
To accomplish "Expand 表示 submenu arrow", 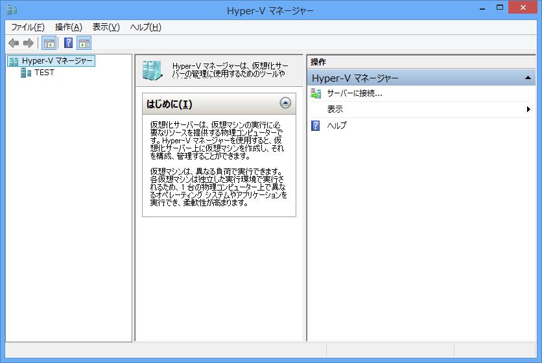I will (x=528, y=110).
